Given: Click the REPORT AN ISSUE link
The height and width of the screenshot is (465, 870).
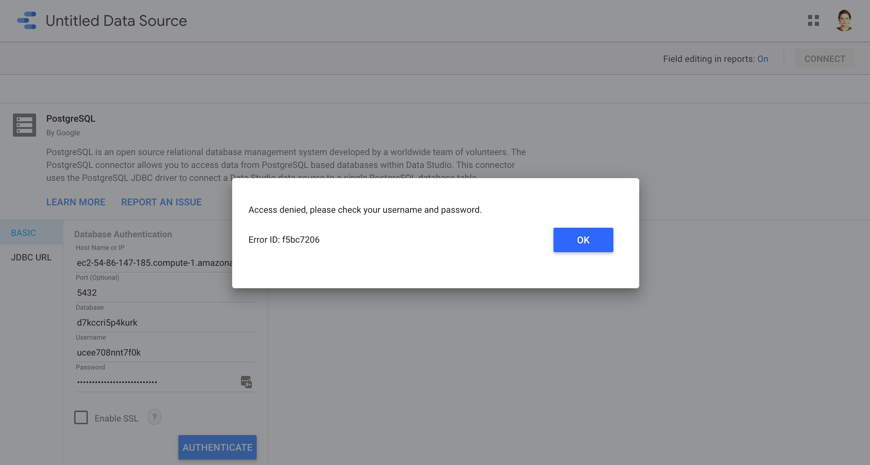Looking at the screenshot, I should coord(161,202).
